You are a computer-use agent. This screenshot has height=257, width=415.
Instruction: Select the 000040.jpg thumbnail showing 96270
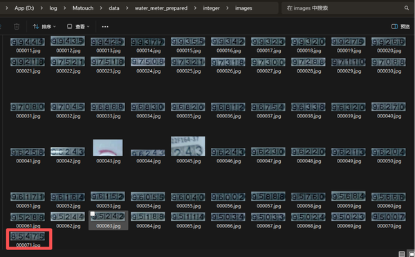tap(388, 107)
